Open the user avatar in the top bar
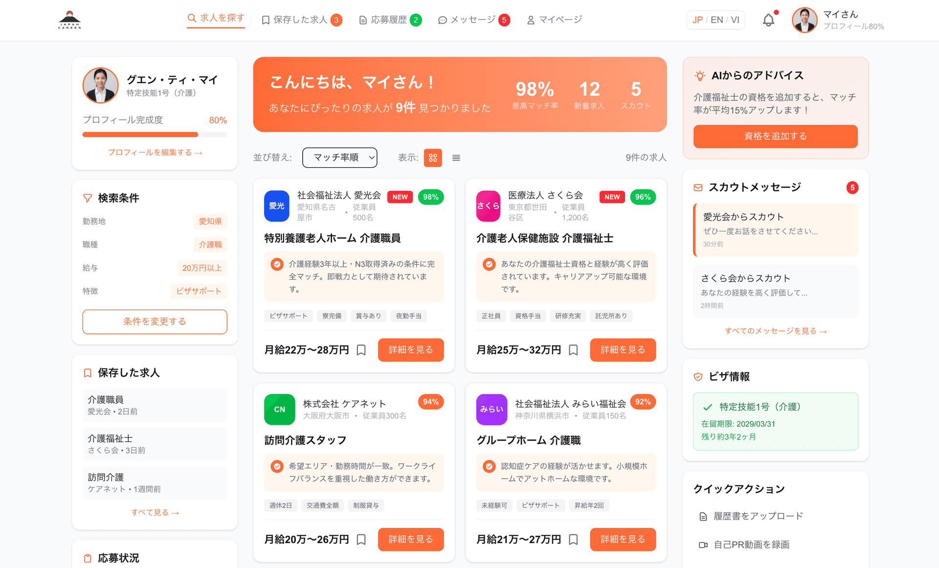 [804, 20]
